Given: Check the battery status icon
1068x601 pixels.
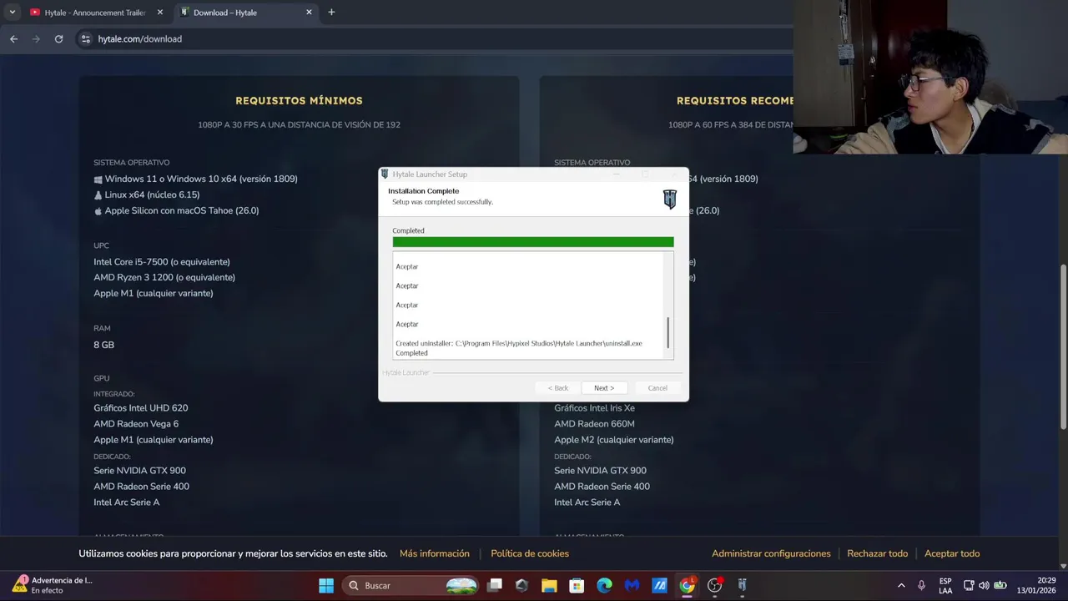Looking at the screenshot, I should [x=1000, y=585].
